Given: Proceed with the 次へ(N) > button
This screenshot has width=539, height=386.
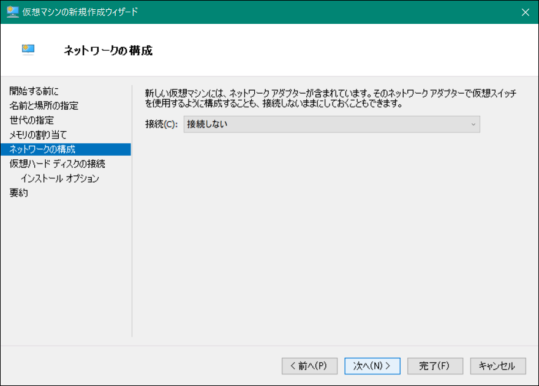Looking at the screenshot, I should 372,366.
